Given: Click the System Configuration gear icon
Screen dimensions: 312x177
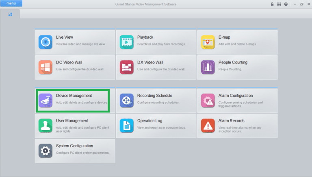Looking at the screenshot, I should tap(45, 151).
